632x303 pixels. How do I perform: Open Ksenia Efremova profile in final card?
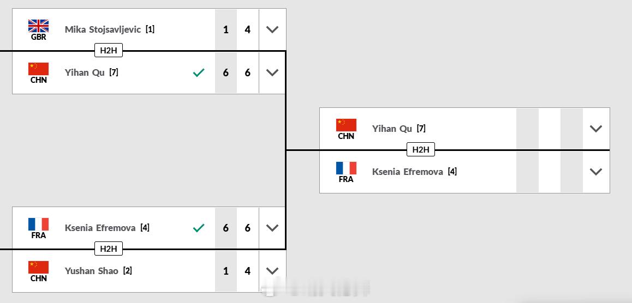[x=408, y=172]
